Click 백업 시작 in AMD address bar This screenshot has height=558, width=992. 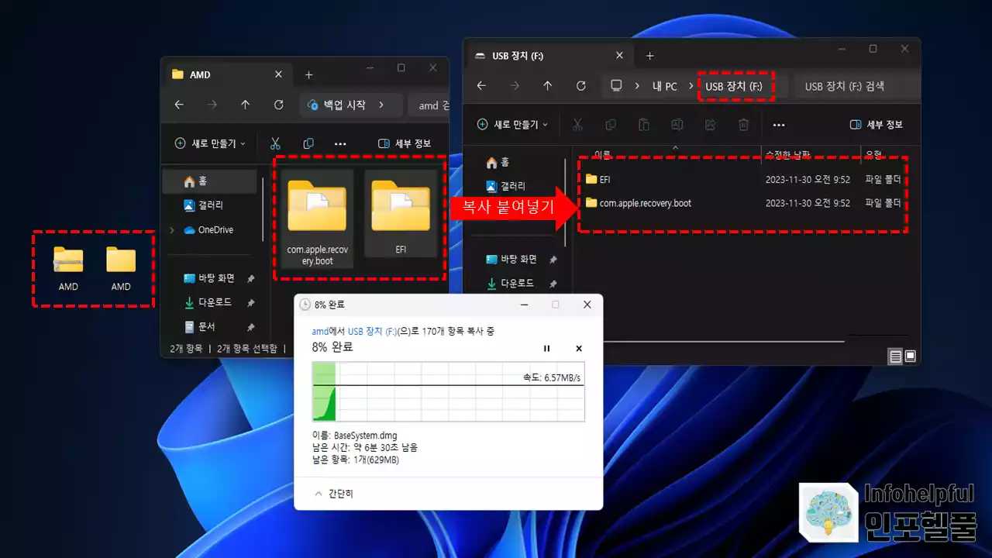coord(344,105)
